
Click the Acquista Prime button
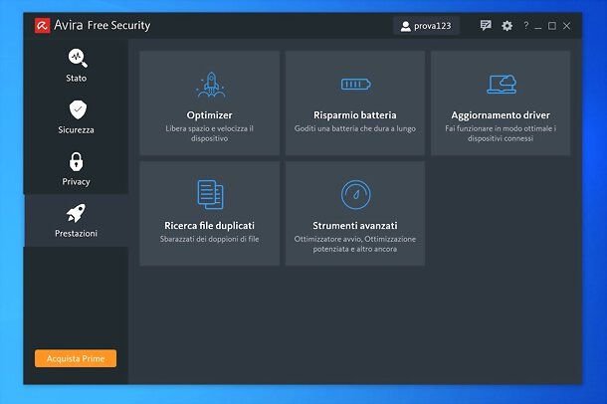(76, 358)
